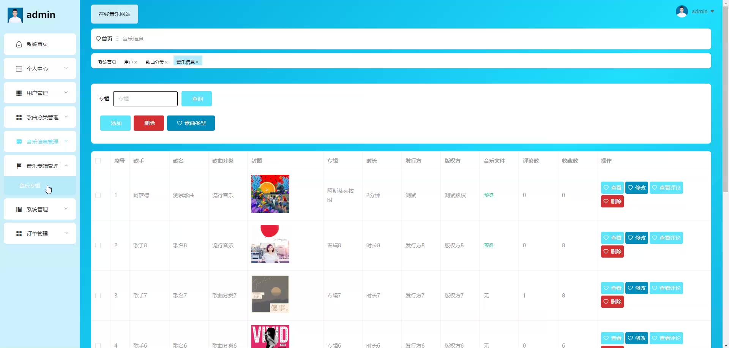
Task: Open the 傻事 cover thumbnail for 歌名7
Action: [x=270, y=294]
